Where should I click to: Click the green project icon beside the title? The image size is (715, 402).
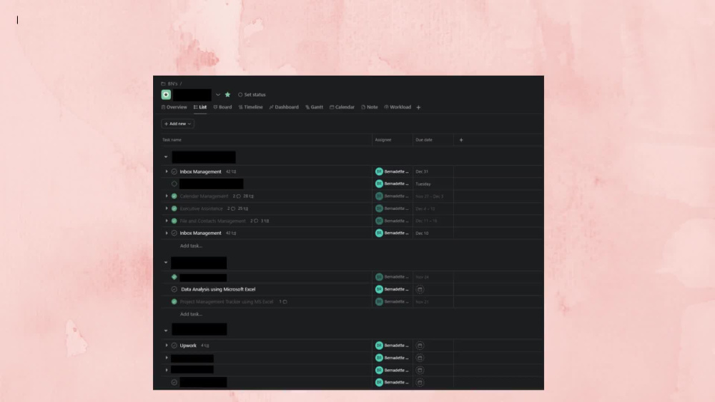pyautogui.click(x=166, y=95)
